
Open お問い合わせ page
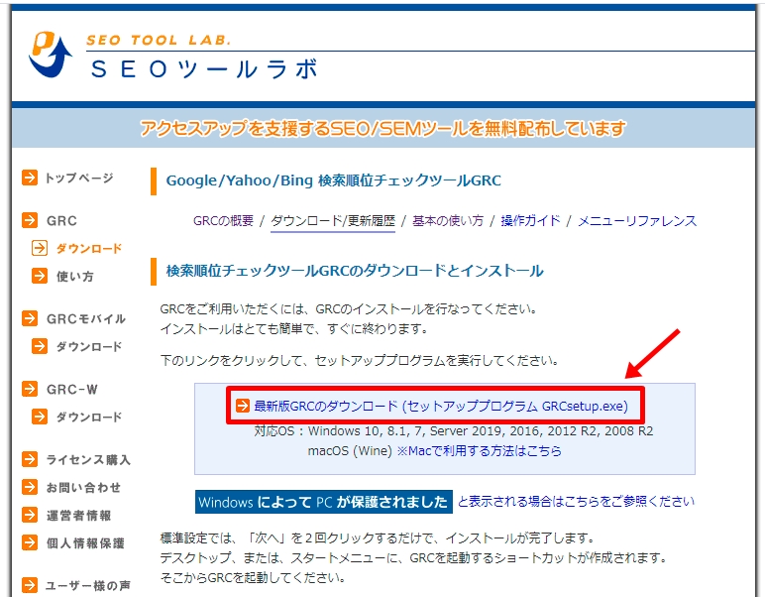[x=83, y=487]
